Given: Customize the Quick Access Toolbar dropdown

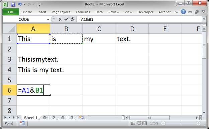Looking at the screenshot, I should [40, 5].
